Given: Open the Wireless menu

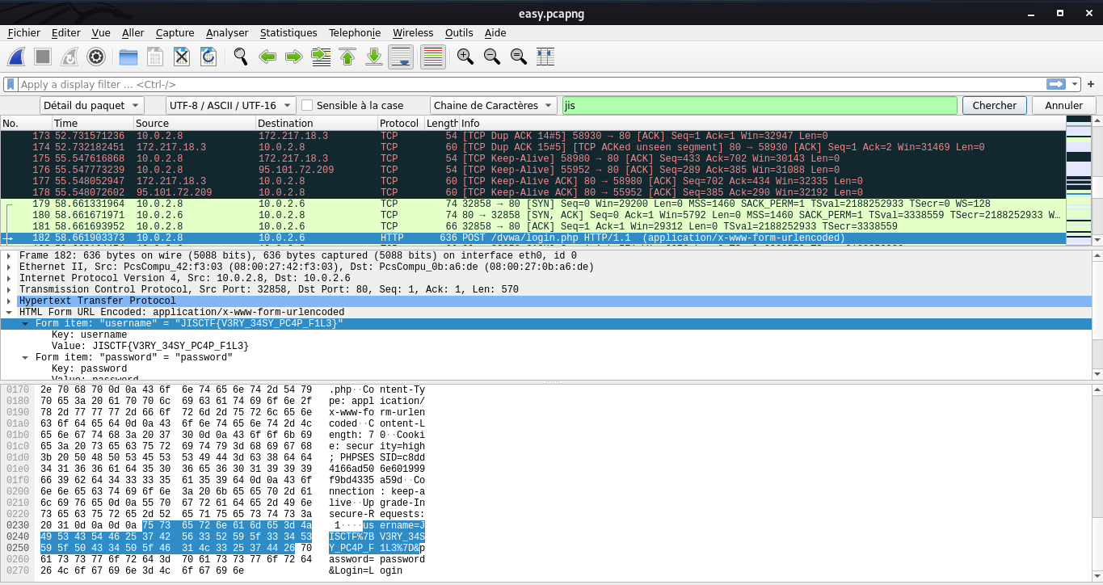Looking at the screenshot, I should (413, 32).
